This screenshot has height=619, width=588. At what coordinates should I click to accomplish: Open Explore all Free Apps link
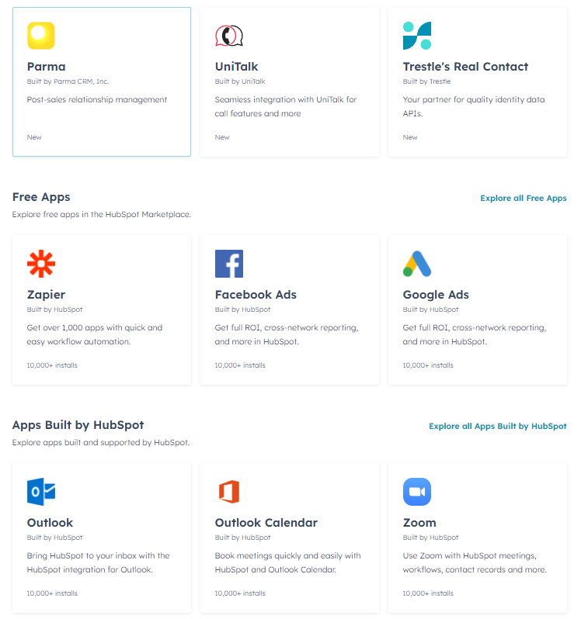pos(524,198)
